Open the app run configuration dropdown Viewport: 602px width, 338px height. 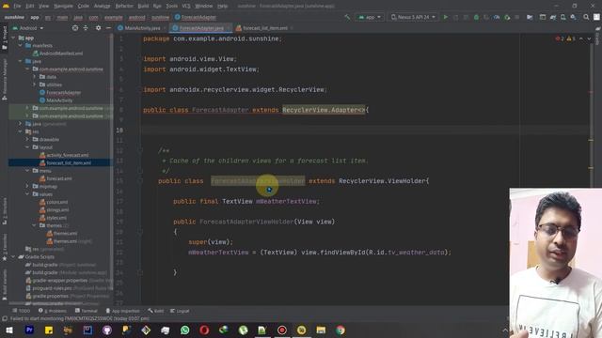(x=370, y=17)
